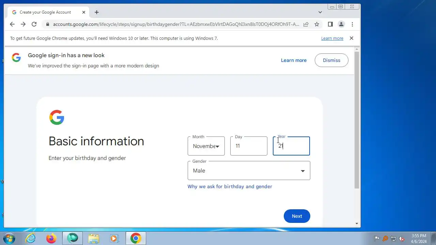Open the Windows Start menu
The width and height of the screenshot is (436, 245).
(9, 238)
